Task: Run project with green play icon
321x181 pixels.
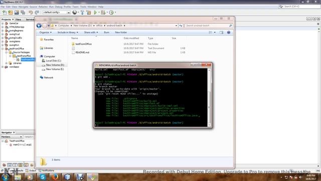Action: 95,13
